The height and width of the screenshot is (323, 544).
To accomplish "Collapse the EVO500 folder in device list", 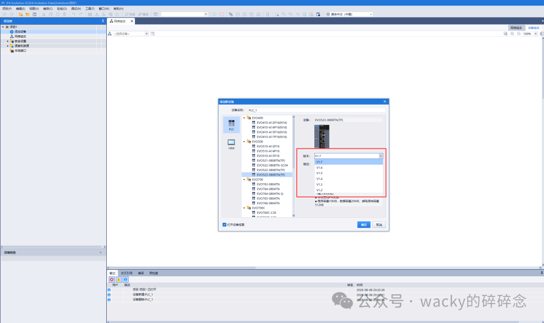I will [244, 141].
